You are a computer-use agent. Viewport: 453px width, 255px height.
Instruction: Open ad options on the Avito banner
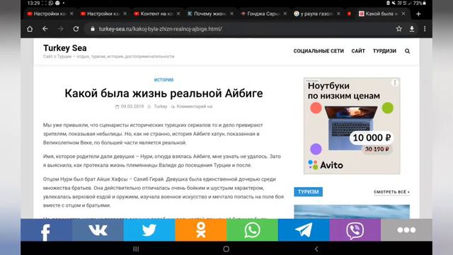click(x=395, y=84)
